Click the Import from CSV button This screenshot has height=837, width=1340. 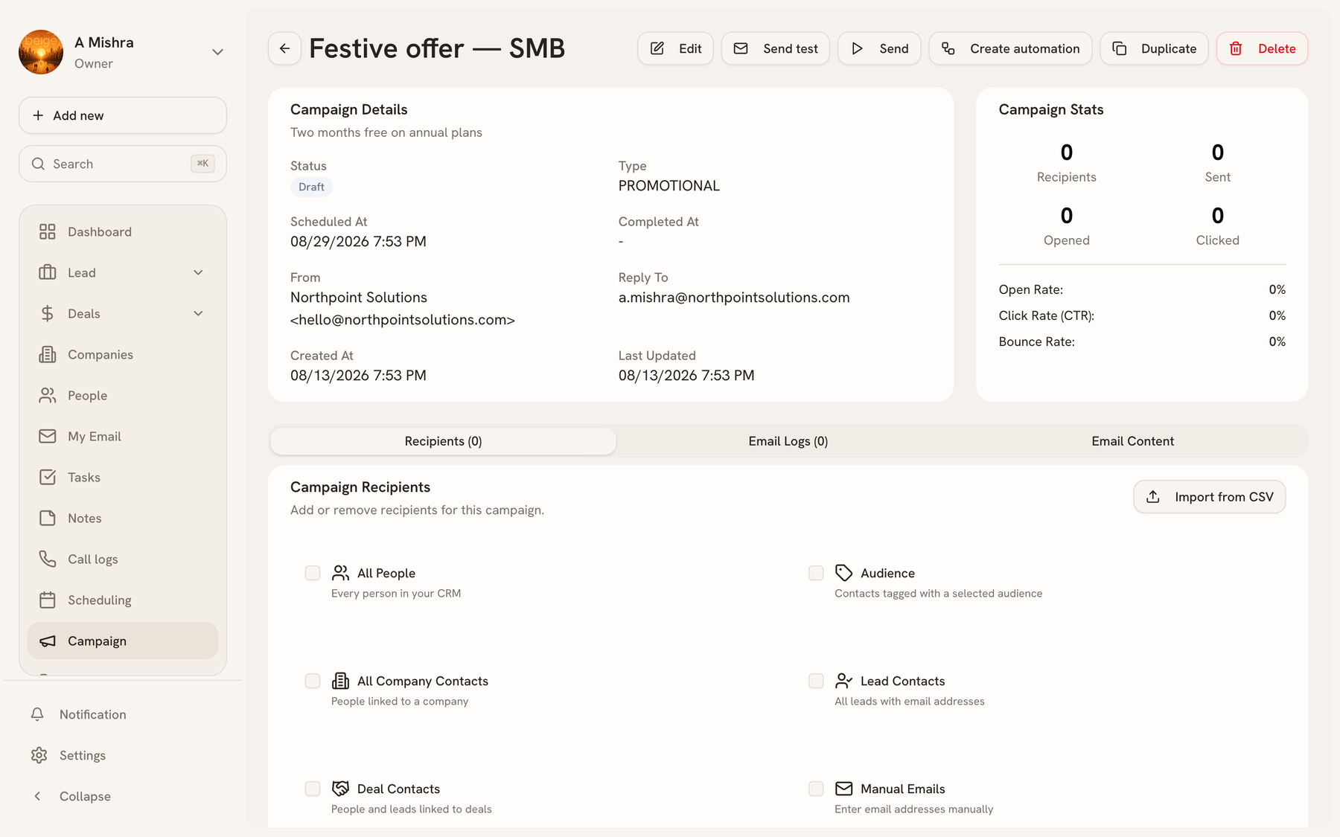tap(1209, 496)
